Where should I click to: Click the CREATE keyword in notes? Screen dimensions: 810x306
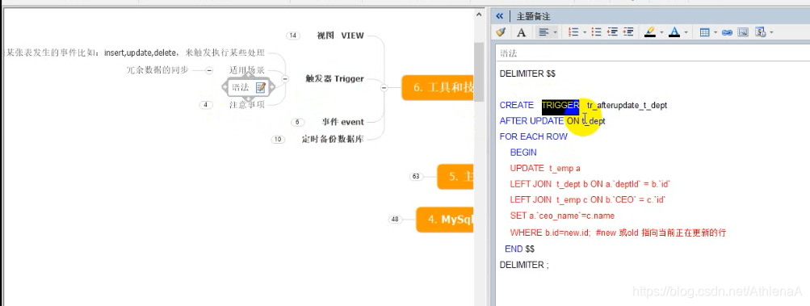[x=517, y=105]
